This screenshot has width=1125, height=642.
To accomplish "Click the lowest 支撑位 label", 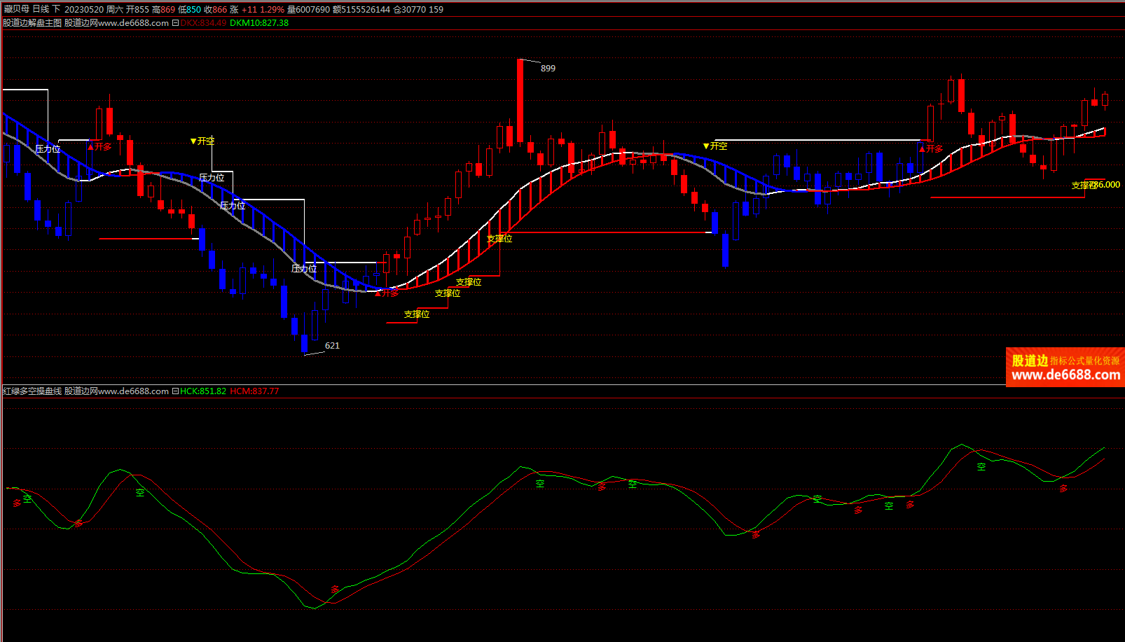I will point(417,314).
